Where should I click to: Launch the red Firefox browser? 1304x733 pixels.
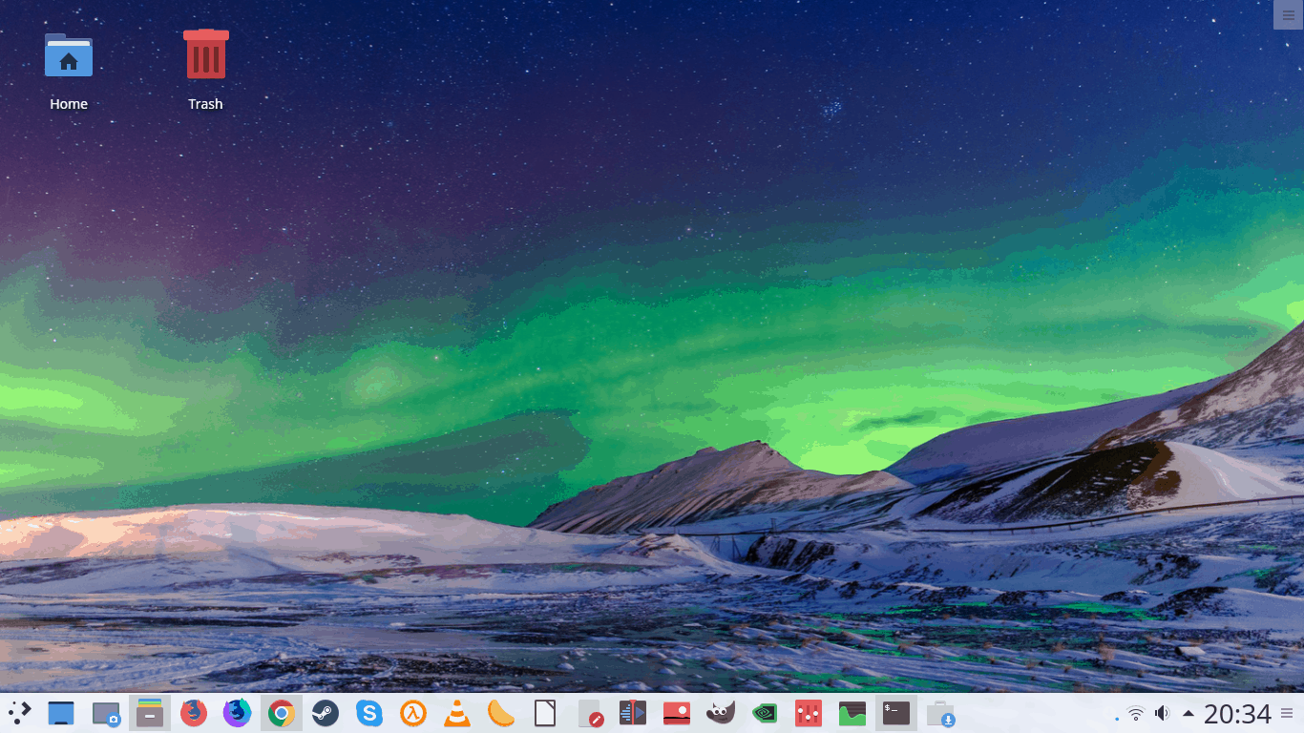[194, 713]
